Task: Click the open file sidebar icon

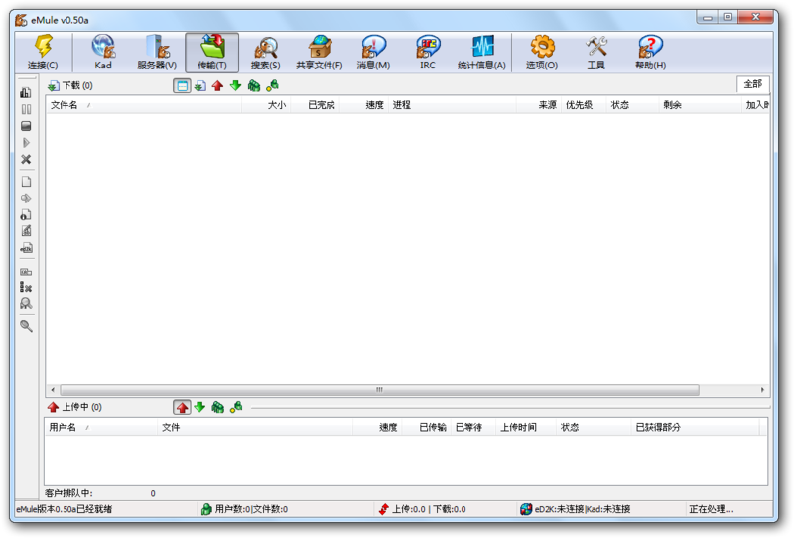Action: [26, 182]
